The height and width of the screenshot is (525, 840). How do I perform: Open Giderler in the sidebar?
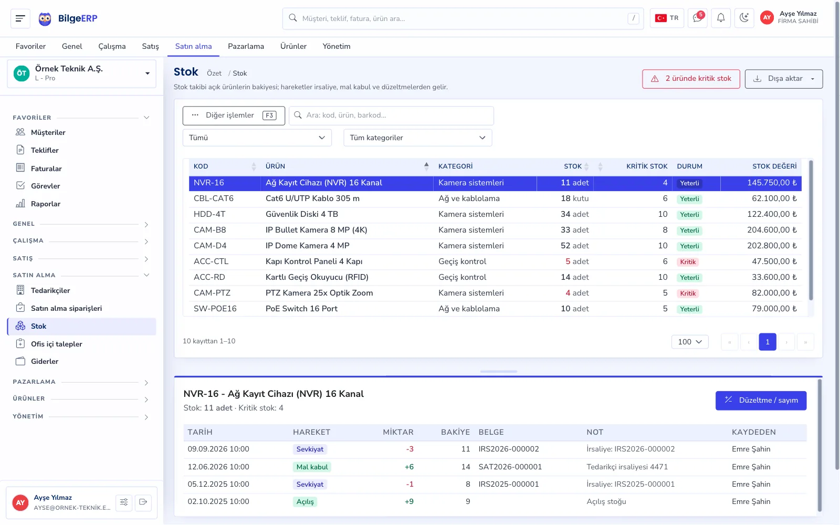45,361
